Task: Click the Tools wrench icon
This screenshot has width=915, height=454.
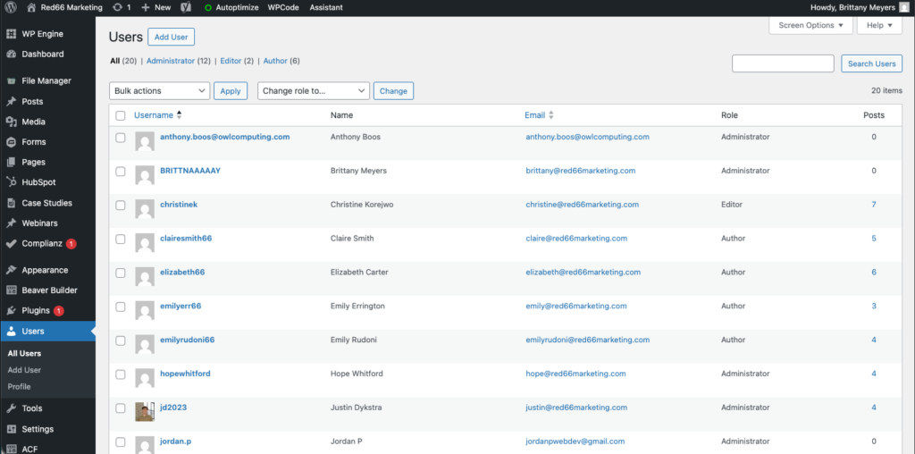Action: [x=11, y=408]
